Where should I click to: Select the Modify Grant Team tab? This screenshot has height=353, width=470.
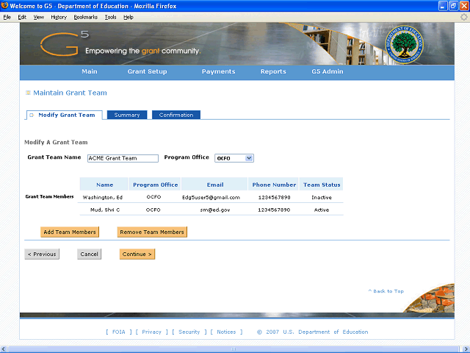pos(66,115)
